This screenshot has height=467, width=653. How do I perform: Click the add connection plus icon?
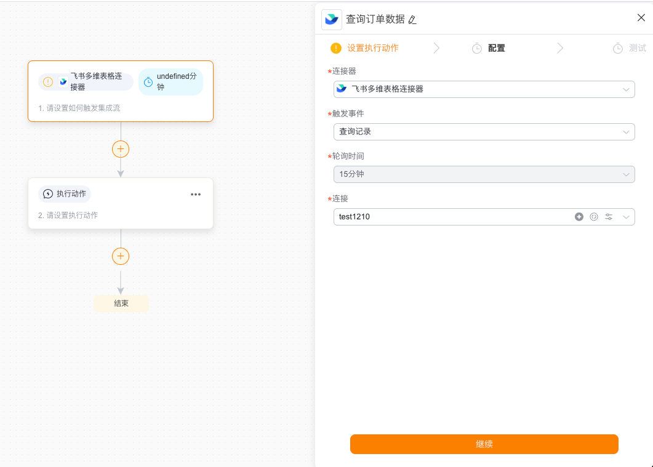coord(579,217)
